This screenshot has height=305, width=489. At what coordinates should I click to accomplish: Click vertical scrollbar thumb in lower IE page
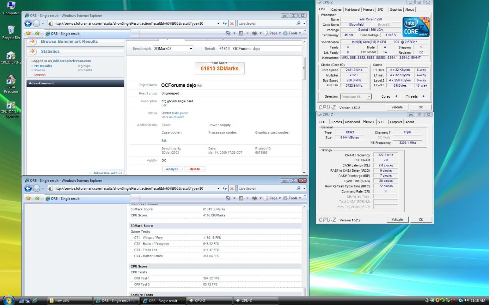pos(304,291)
